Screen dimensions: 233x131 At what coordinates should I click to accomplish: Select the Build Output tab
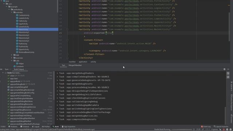(x=19, y=70)
